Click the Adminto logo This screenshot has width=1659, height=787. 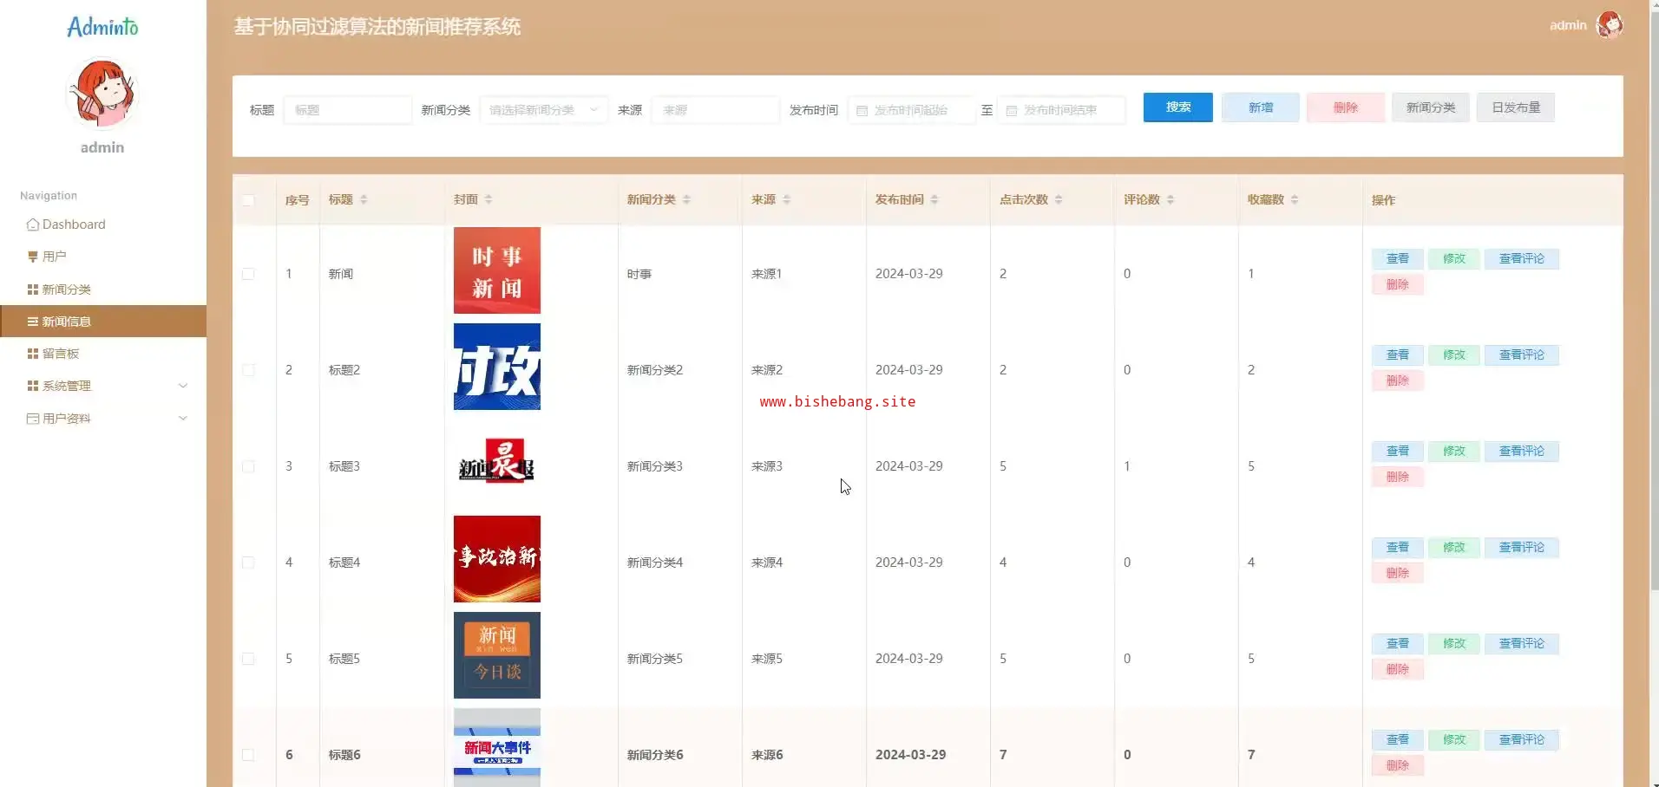pyautogui.click(x=102, y=28)
